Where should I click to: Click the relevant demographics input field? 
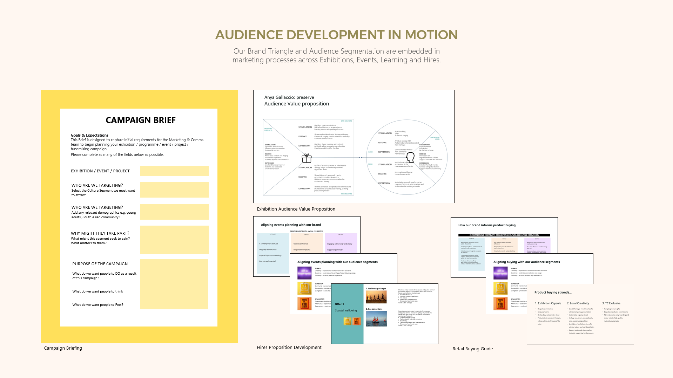coord(174,212)
